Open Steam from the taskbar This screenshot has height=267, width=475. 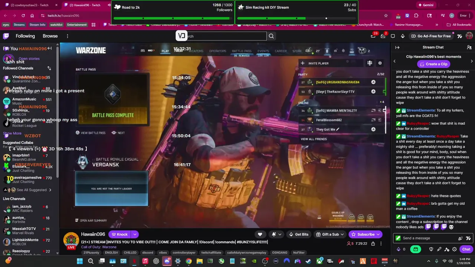pos(308,261)
